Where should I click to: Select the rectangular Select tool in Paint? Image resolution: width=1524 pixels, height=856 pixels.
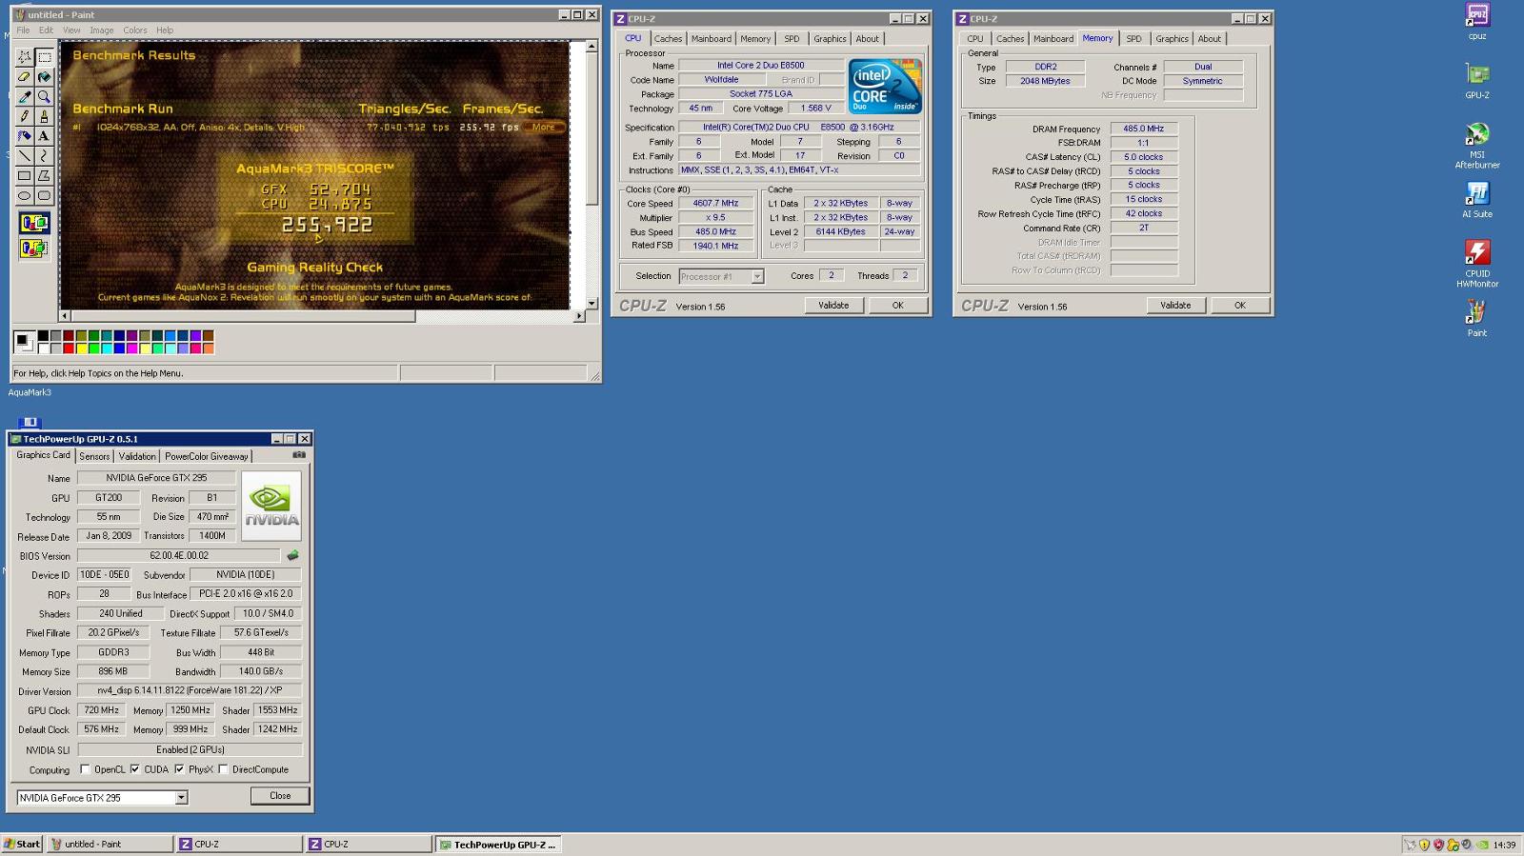(x=44, y=57)
